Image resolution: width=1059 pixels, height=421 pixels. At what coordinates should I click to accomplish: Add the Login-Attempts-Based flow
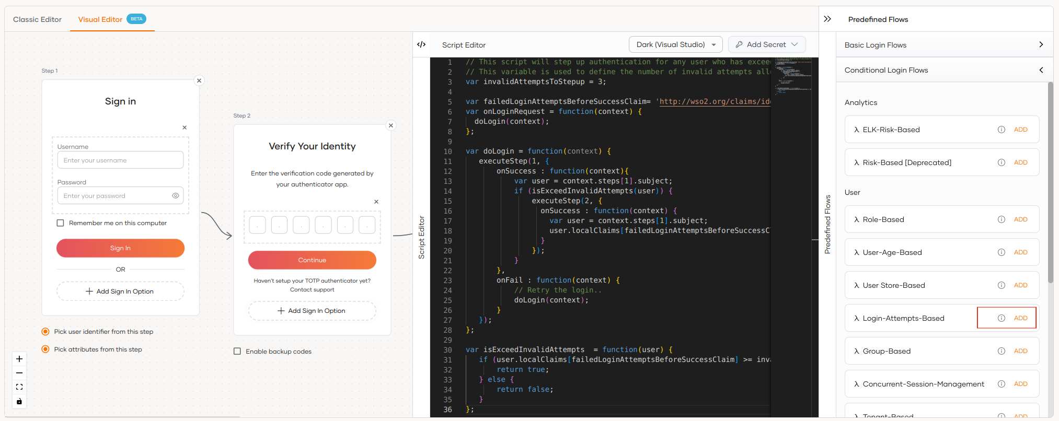click(x=1021, y=318)
